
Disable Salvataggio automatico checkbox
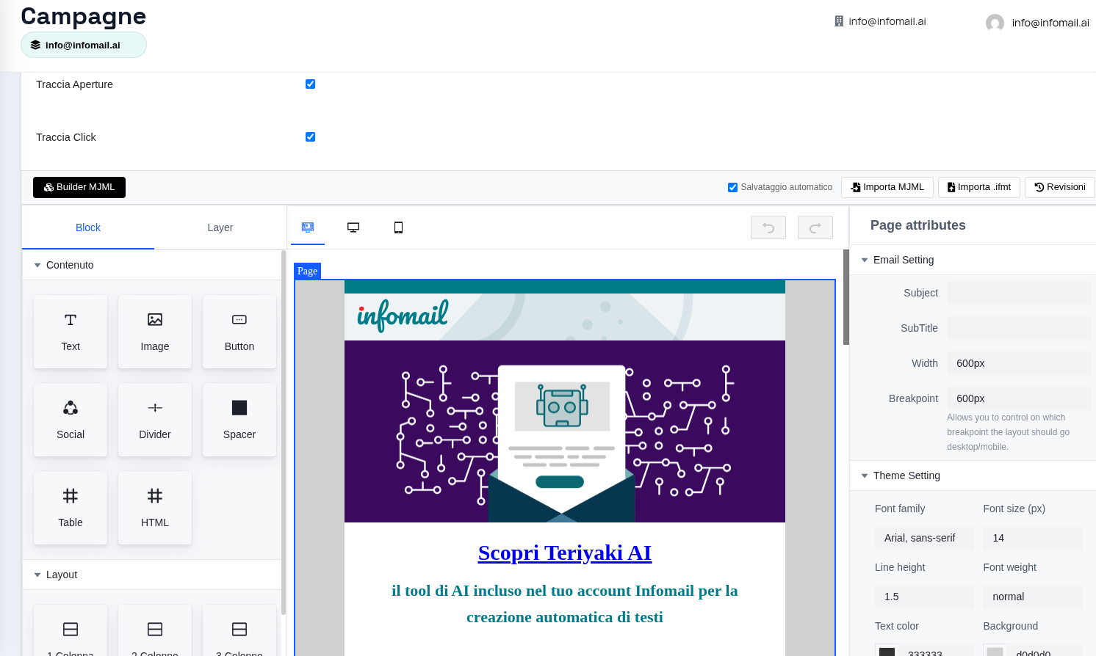click(732, 188)
